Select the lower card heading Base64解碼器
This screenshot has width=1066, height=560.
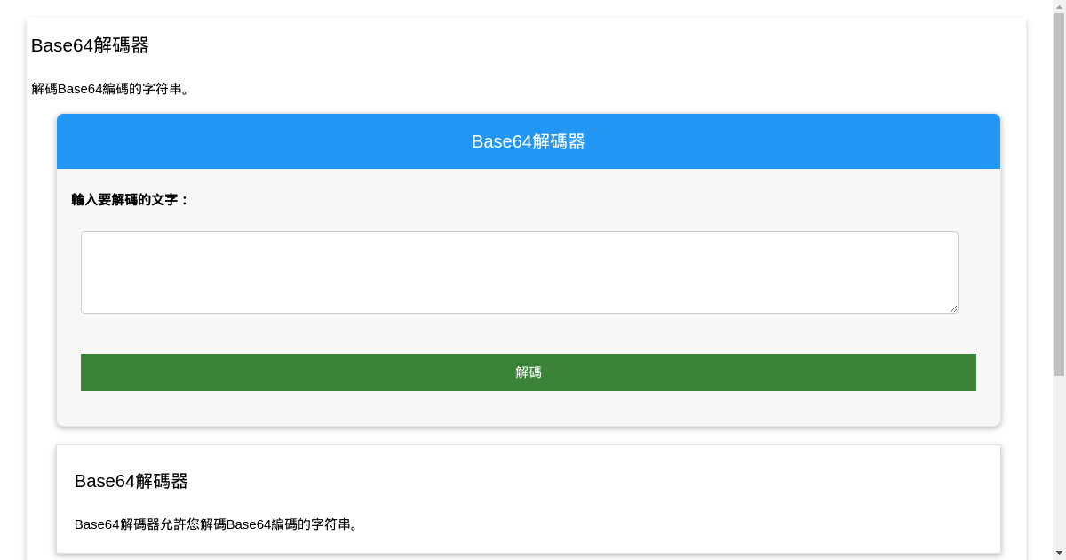[131, 481]
